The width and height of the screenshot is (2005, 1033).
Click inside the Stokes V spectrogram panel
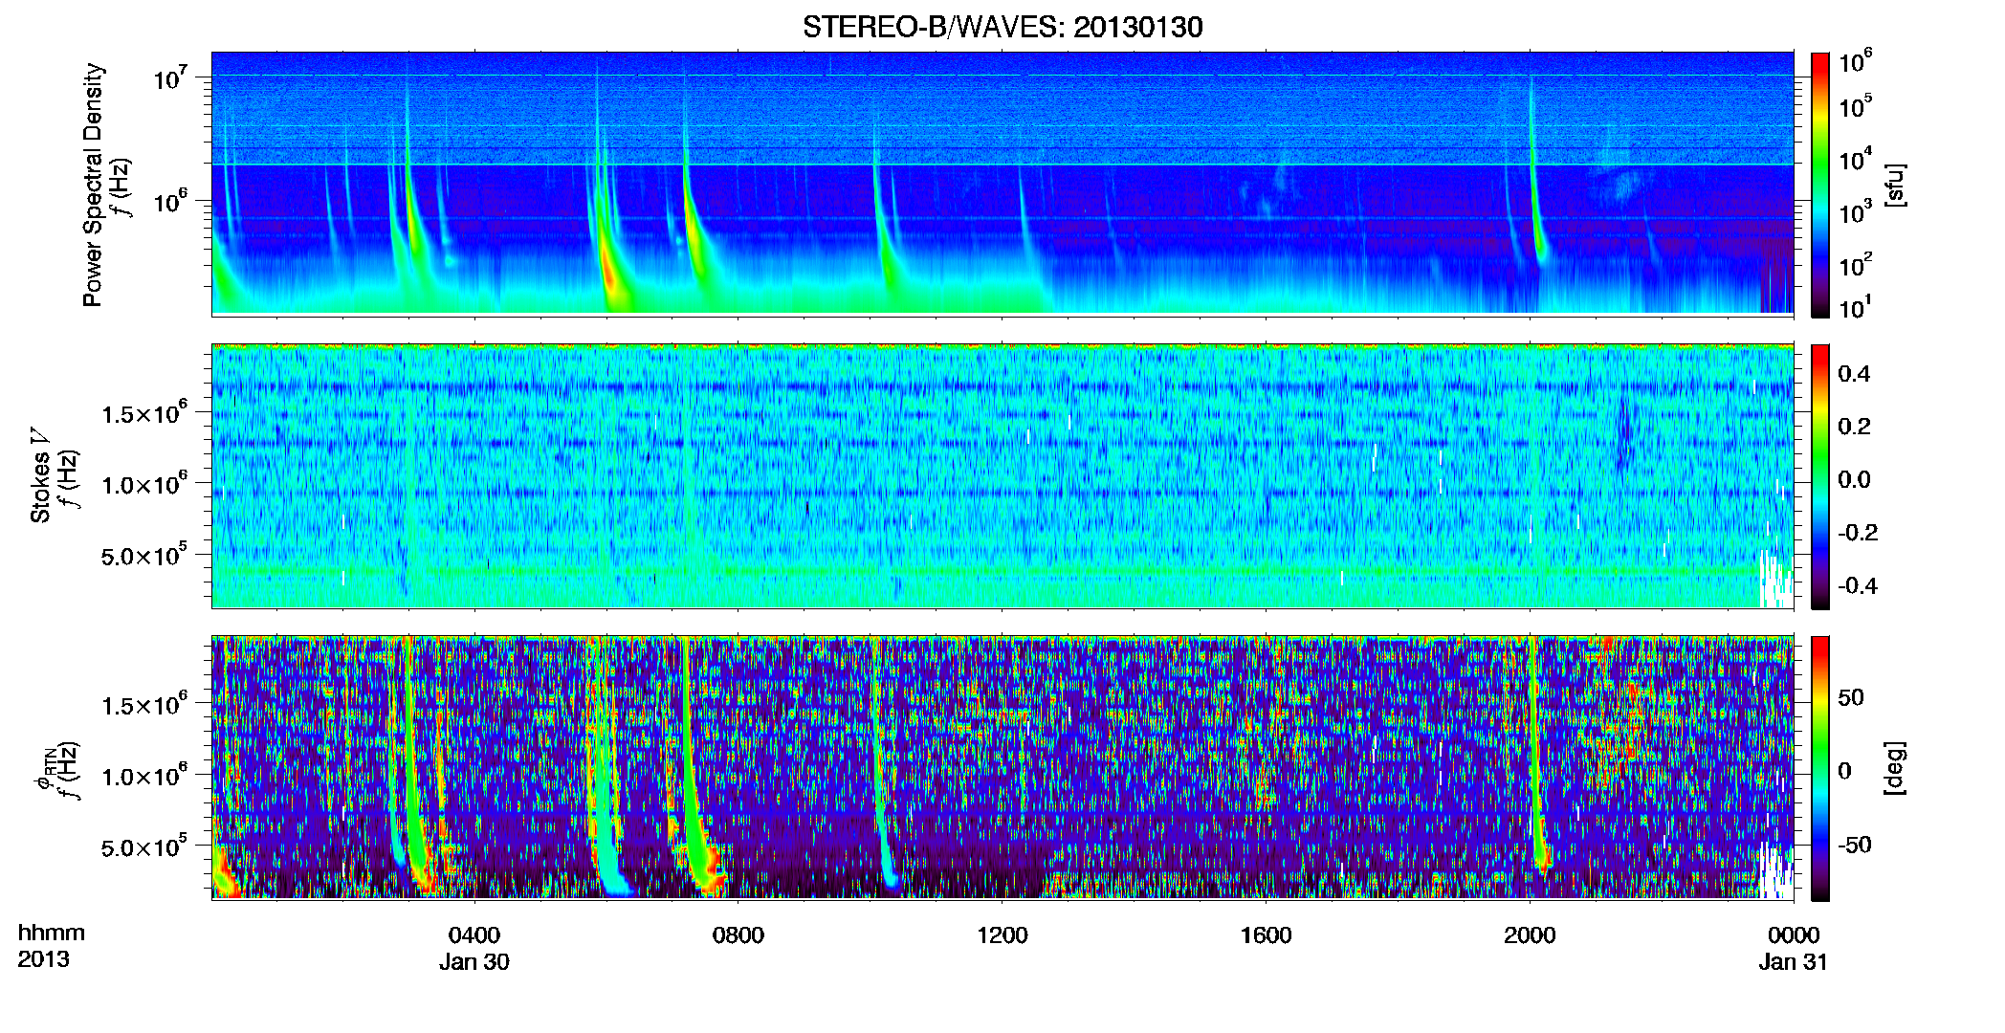pos(1002,475)
